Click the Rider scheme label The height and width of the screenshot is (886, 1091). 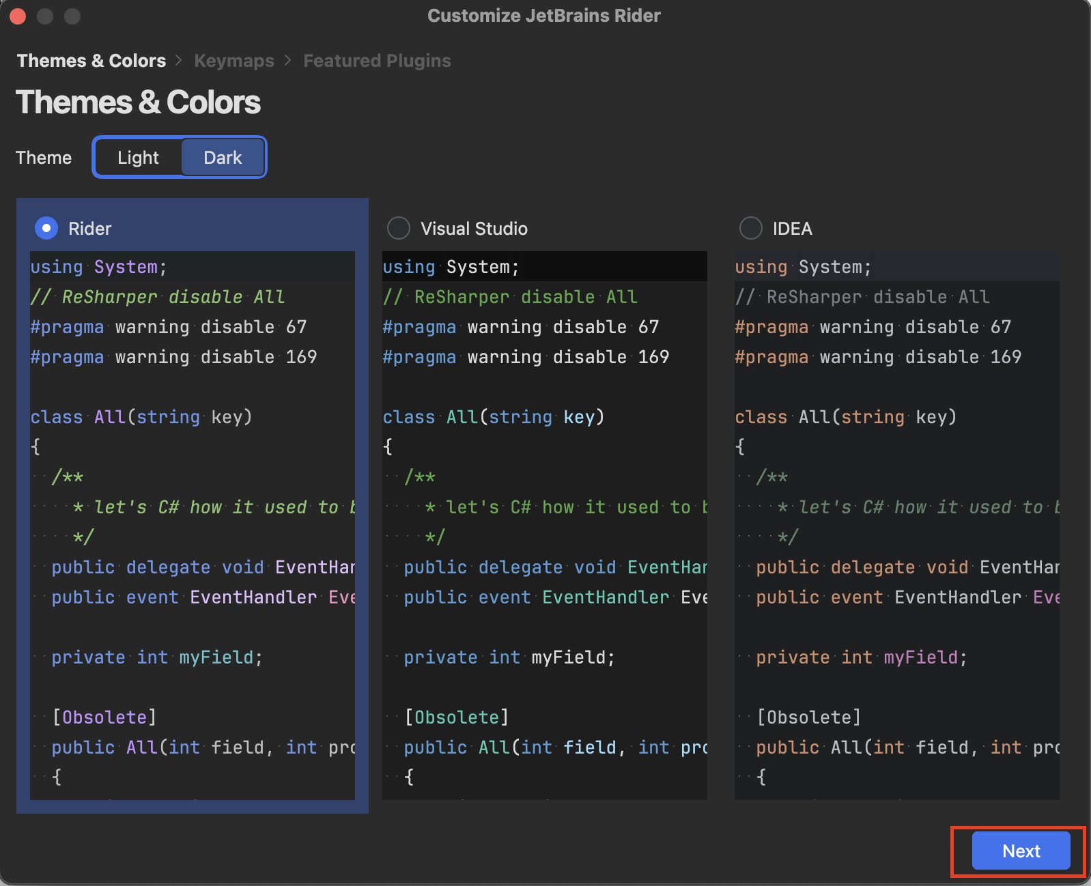89,229
